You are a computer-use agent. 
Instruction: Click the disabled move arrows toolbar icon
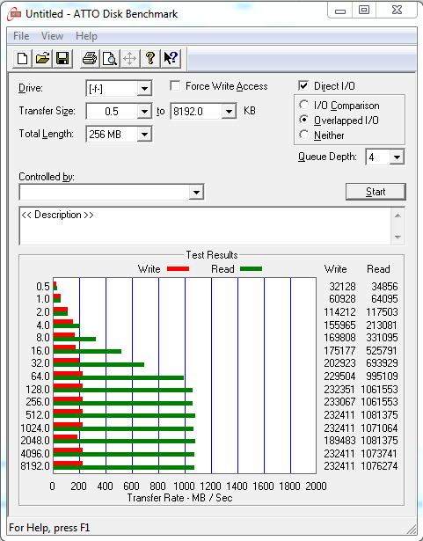(130, 58)
